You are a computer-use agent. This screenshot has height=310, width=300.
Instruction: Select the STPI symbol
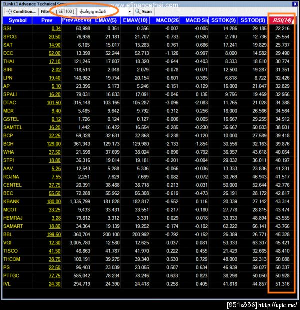point(8,160)
